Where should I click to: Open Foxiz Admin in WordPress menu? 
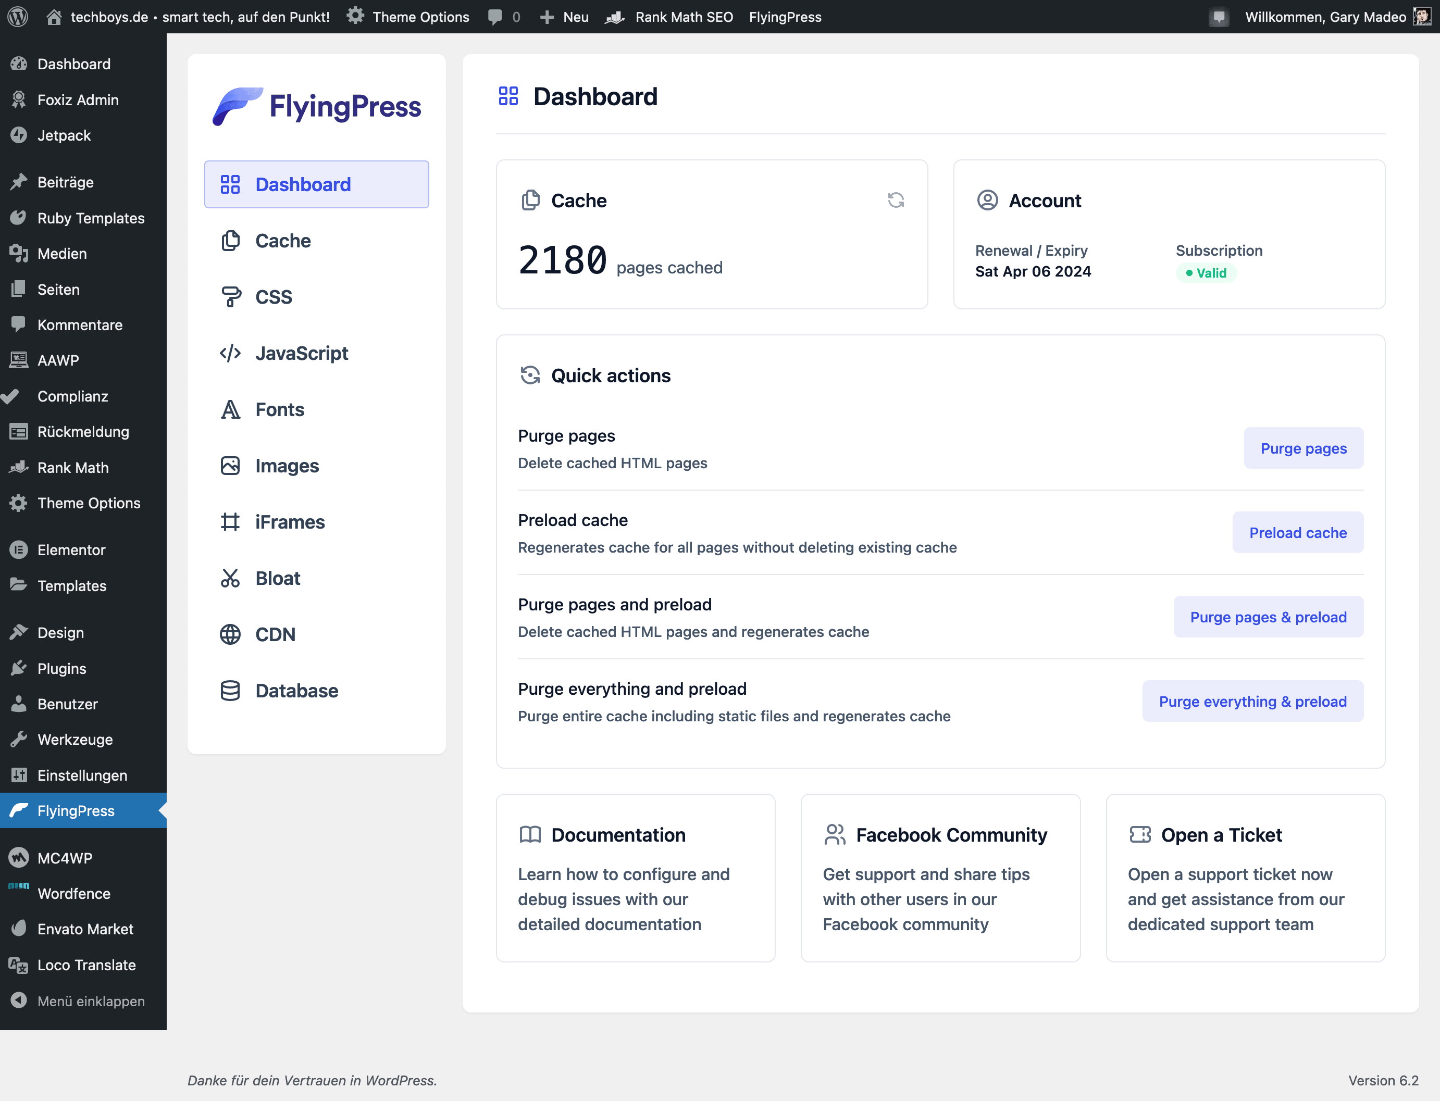83,99
